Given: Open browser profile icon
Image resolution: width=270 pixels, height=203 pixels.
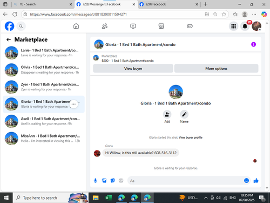Looking at the screenshot, I should (x=245, y=14).
